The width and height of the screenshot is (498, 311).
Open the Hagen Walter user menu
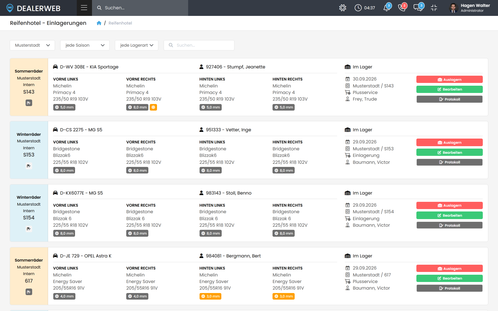click(469, 8)
